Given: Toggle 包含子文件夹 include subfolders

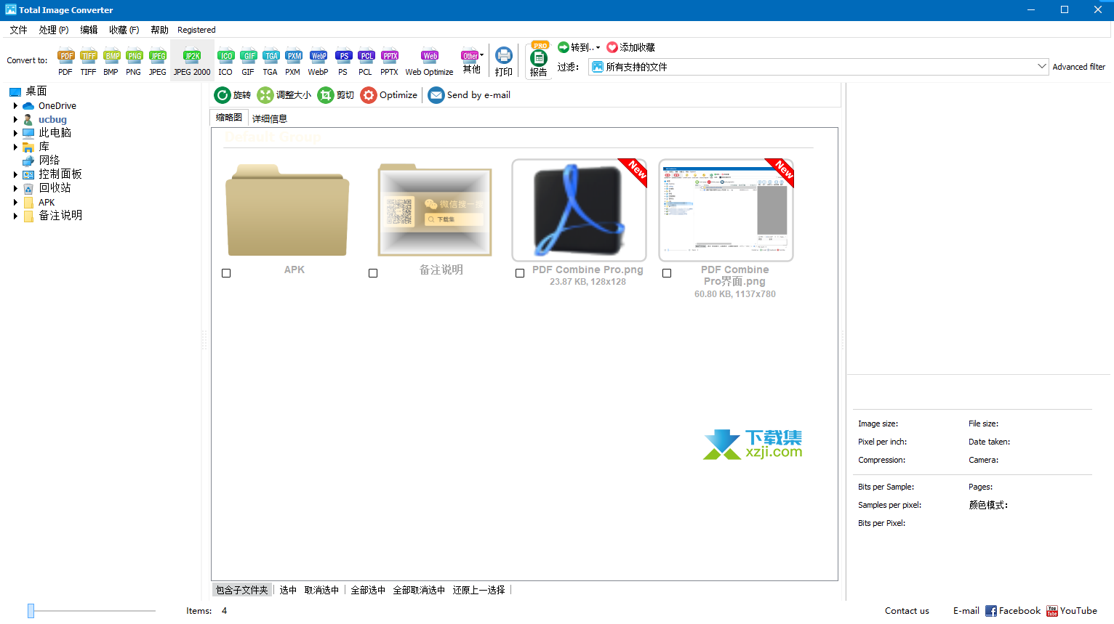Looking at the screenshot, I should [x=242, y=590].
